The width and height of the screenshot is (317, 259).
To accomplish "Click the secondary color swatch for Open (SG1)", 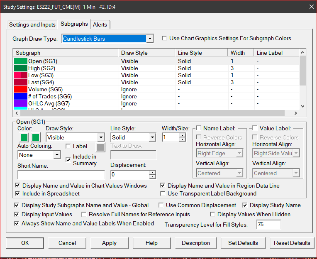I will tap(36, 137).
